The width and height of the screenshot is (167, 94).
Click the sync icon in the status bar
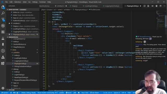(11, 93)
